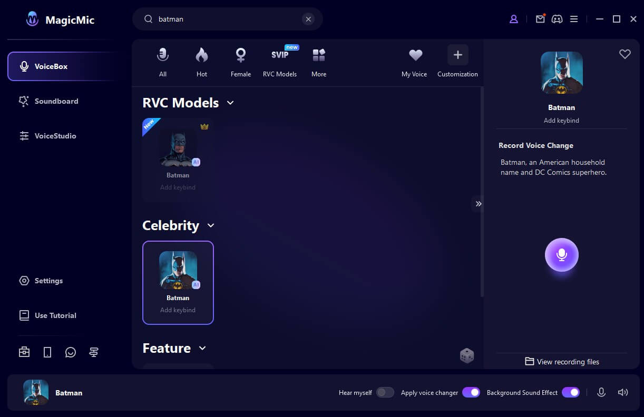Open the Hot voices category
This screenshot has height=417, width=644.
point(202,62)
